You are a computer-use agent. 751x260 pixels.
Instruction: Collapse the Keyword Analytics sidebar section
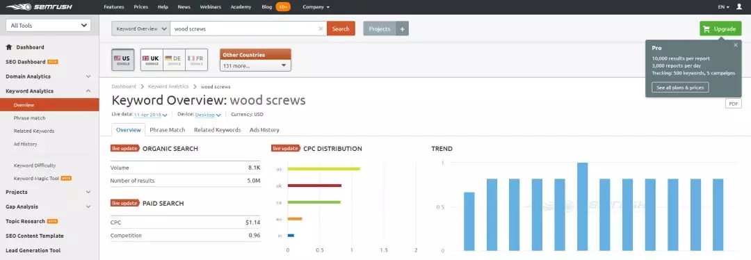(88, 91)
